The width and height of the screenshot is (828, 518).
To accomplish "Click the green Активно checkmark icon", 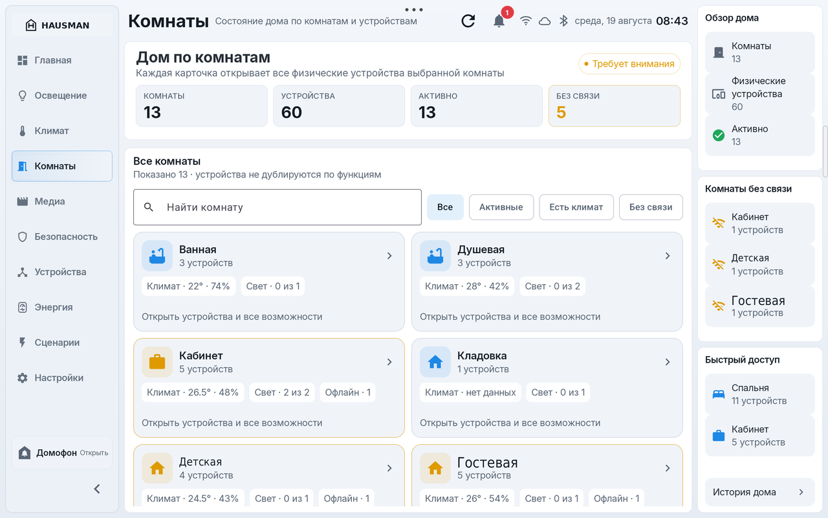I will [x=718, y=135].
